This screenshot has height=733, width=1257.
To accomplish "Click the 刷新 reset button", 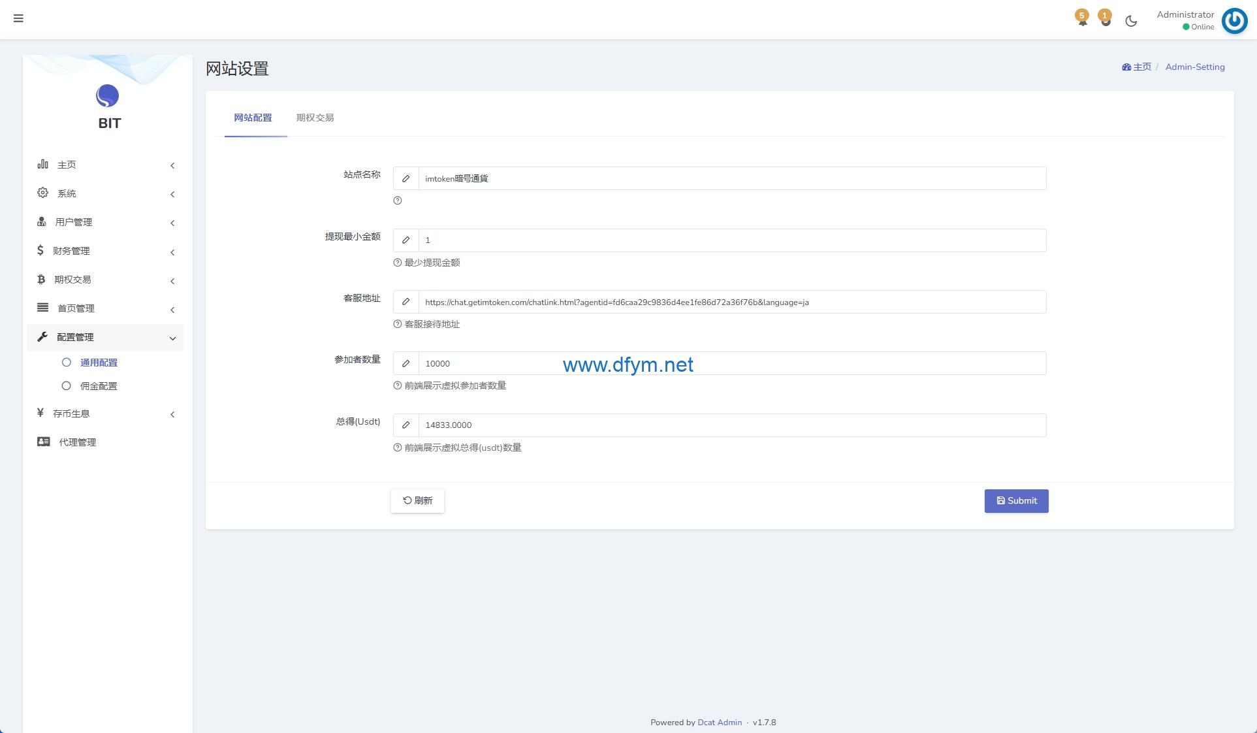I will click(x=417, y=500).
